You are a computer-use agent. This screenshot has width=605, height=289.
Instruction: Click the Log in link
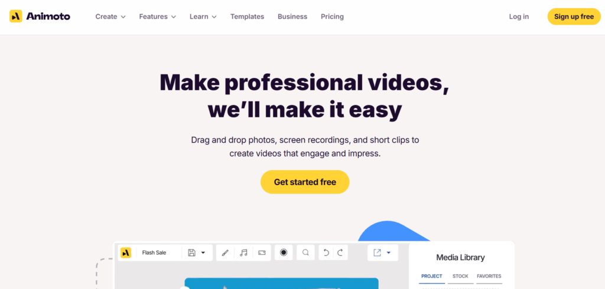point(519,17)
